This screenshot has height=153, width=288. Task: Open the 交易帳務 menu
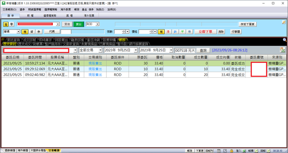(9, 10)
